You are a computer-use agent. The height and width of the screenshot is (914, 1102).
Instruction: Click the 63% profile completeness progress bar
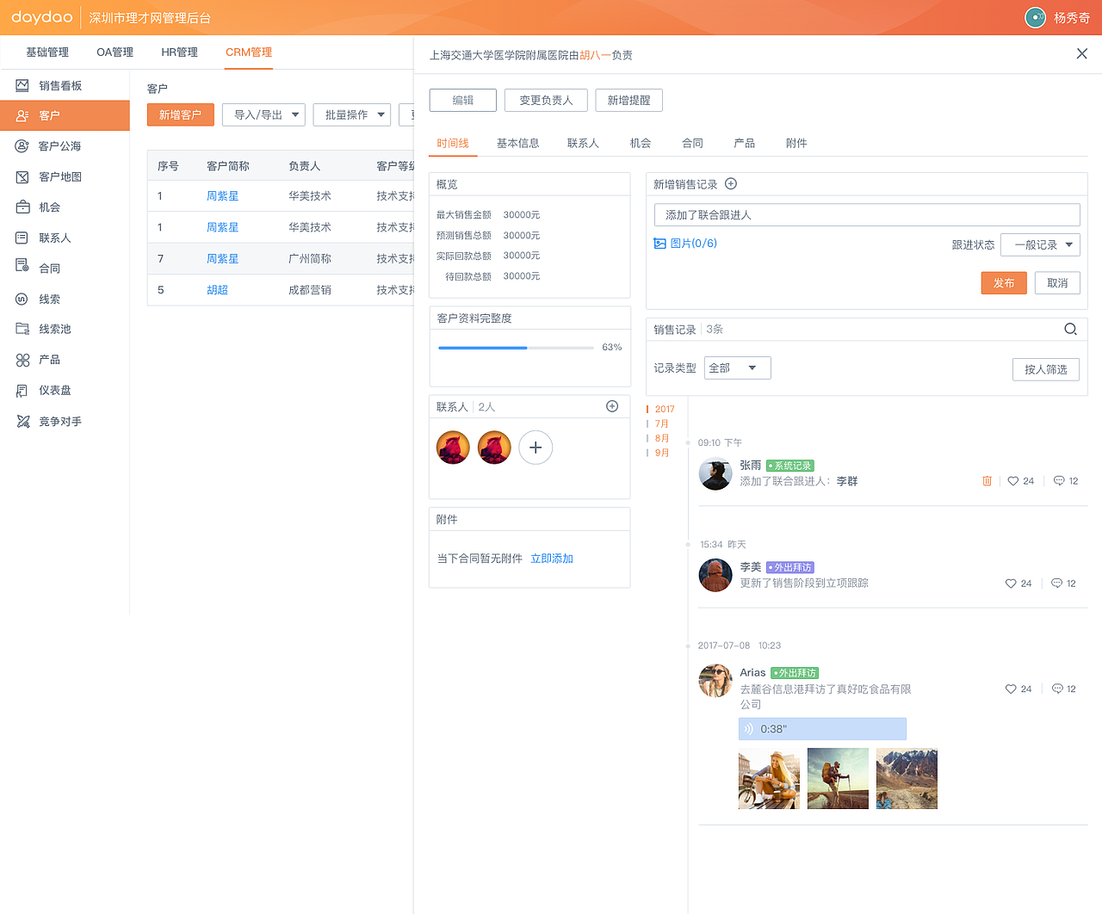tap(515, 348)
